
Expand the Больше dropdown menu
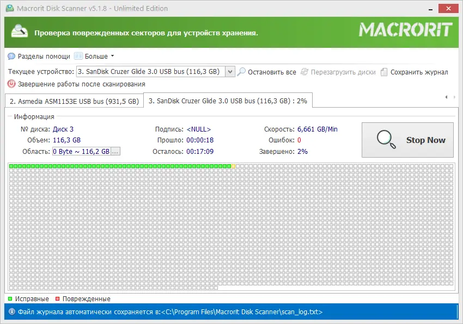point(99,57)
